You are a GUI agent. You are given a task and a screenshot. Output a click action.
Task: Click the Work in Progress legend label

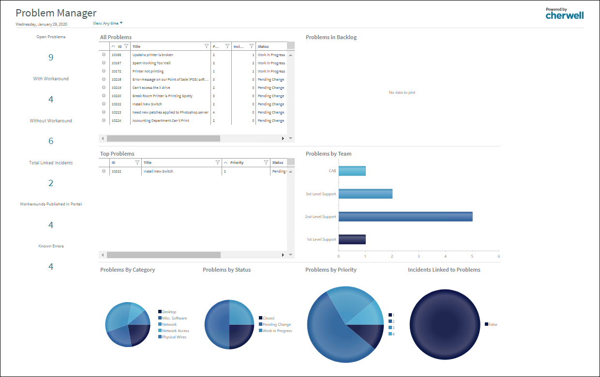pyautogui.click(x=277, y=331)
